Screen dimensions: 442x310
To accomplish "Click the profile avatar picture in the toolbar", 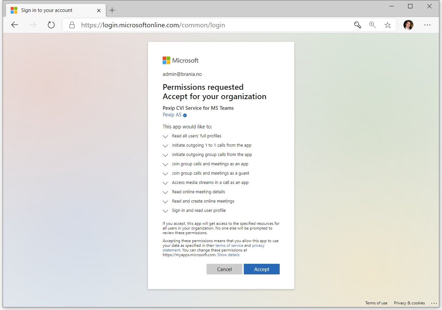I will coord(408,25).
